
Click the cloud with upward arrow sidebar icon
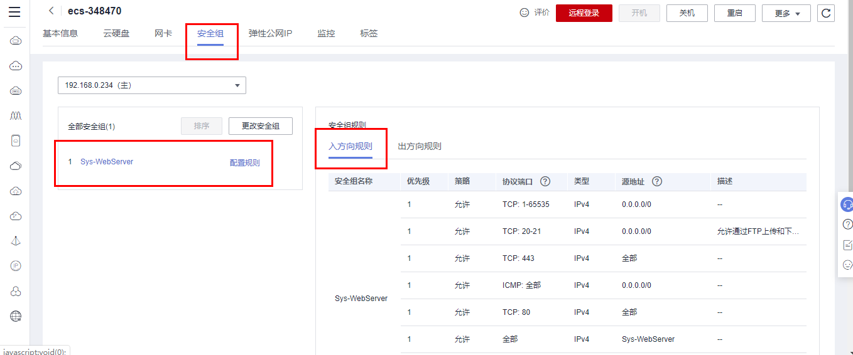point(16,191)
